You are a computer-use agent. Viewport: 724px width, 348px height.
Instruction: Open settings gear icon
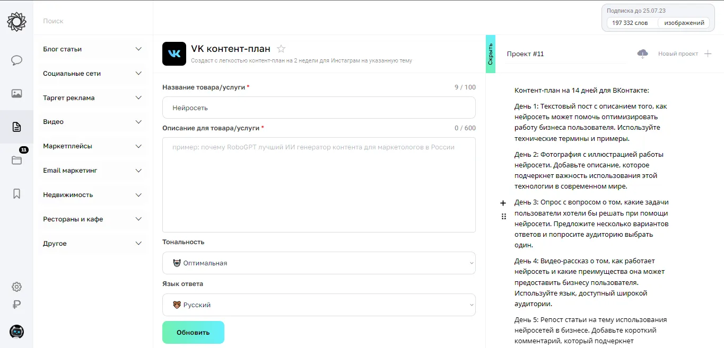(16, 287)
